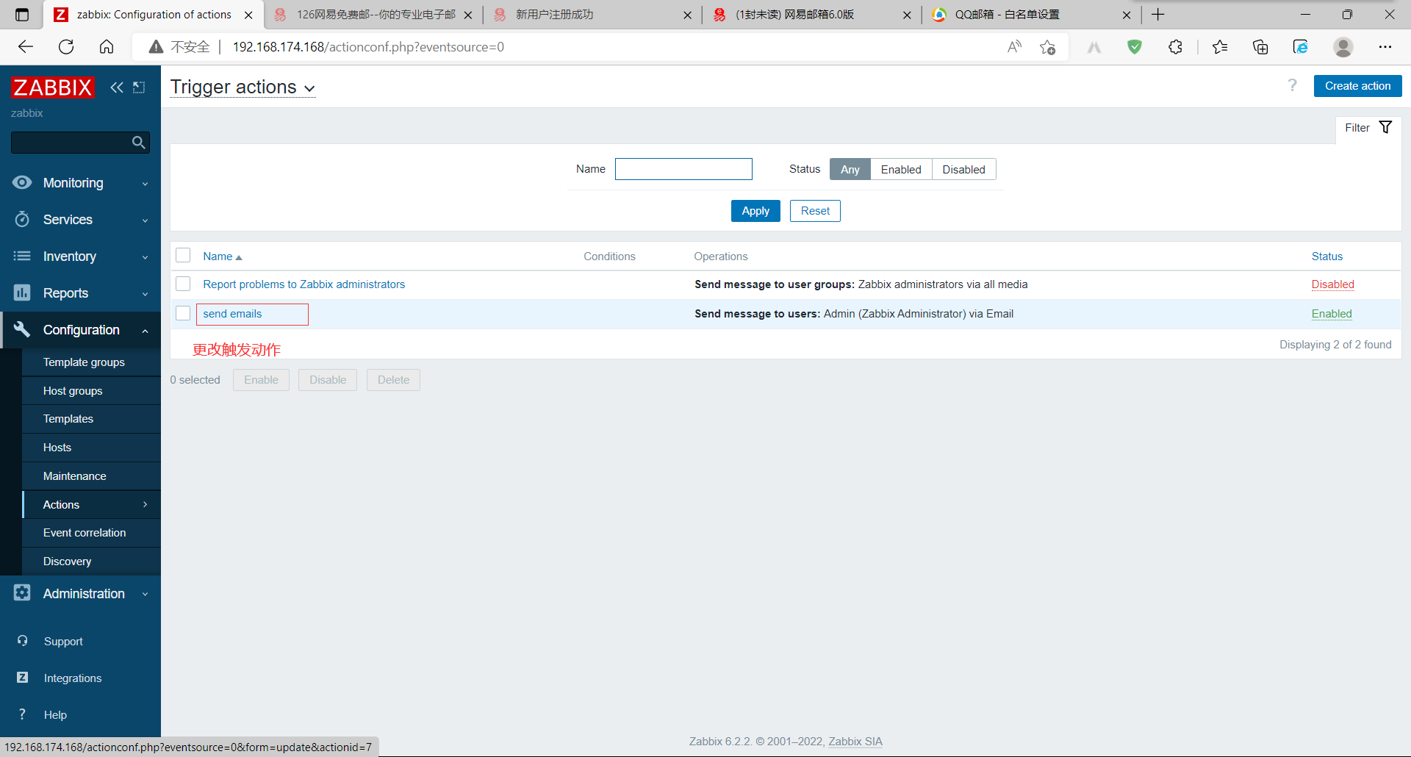Click the Inventory list icon

[x=22, y=256]
